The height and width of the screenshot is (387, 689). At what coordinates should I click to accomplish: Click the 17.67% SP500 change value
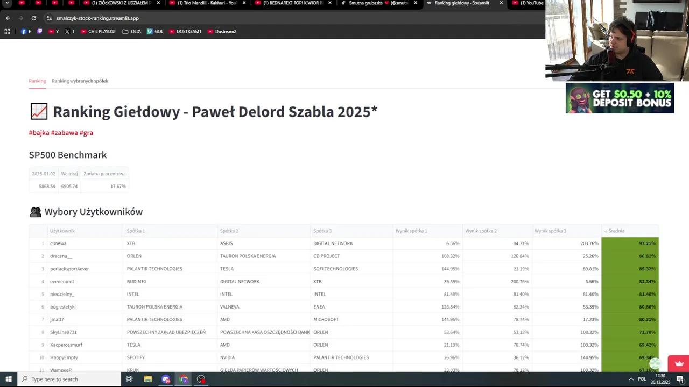(x=105, y=187)
